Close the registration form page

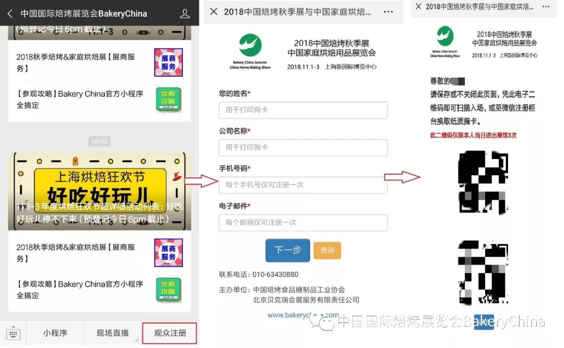coord(214,12)
